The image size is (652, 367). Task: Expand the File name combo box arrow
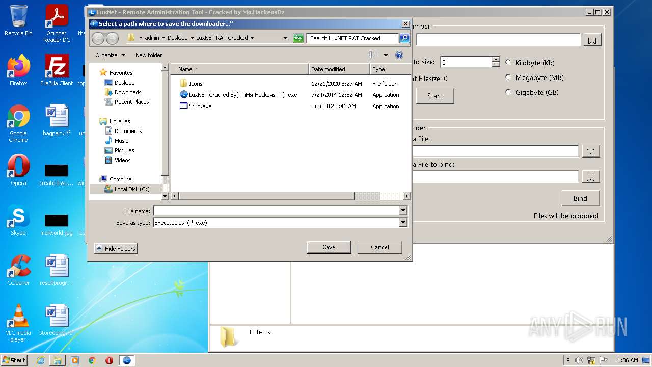pos(403,211)
